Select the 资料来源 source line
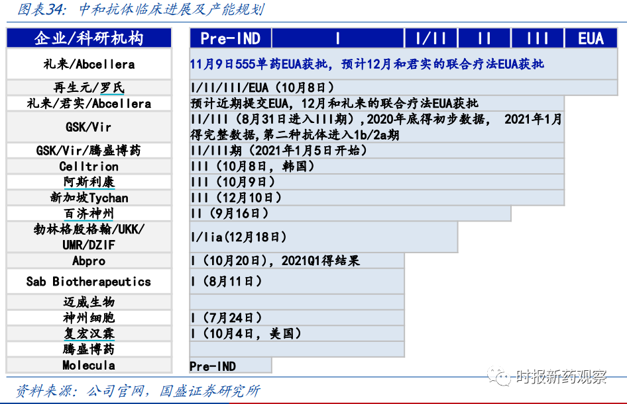The height and width of the screenshot is (404, 627). (138, 390)
